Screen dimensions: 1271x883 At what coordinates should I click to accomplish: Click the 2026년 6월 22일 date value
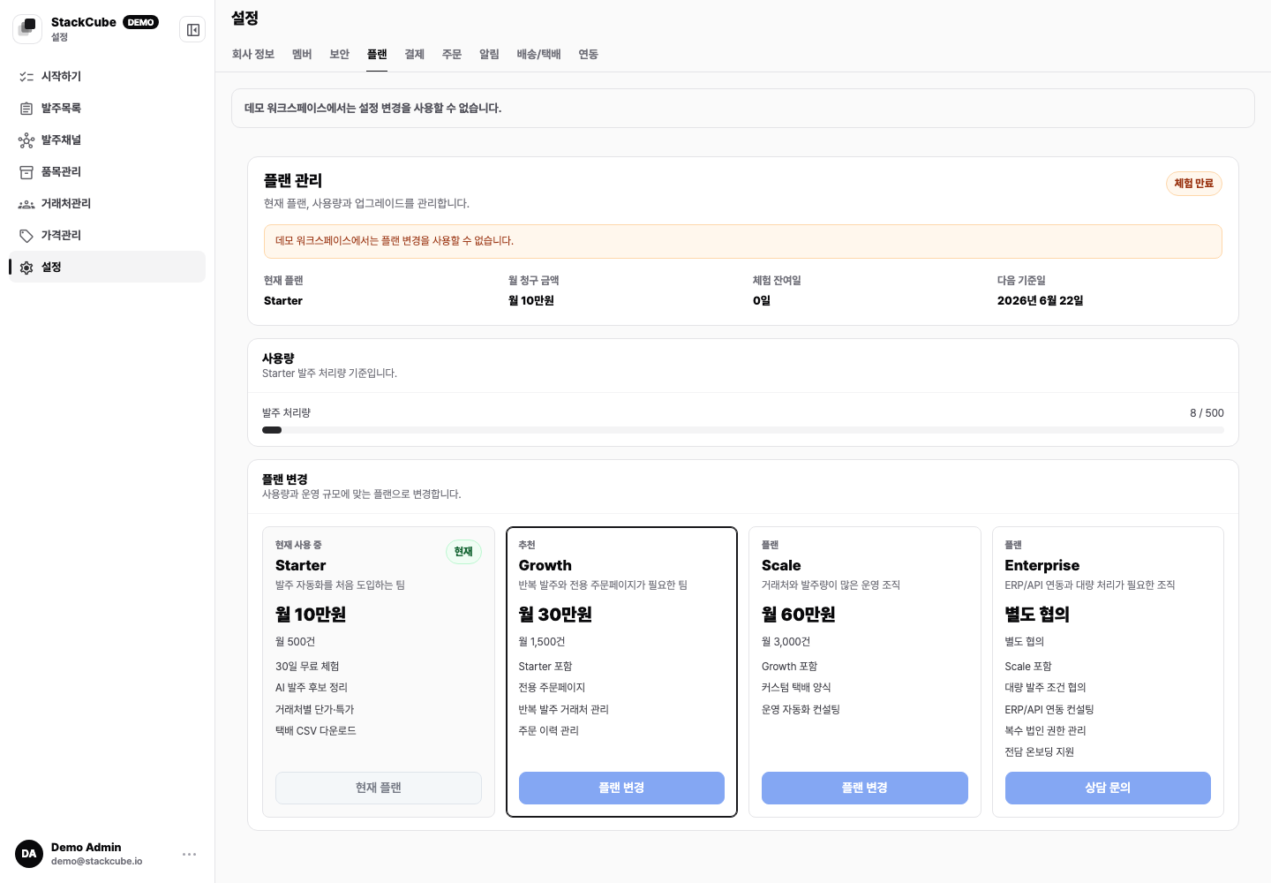click(x=1041, y=301)
